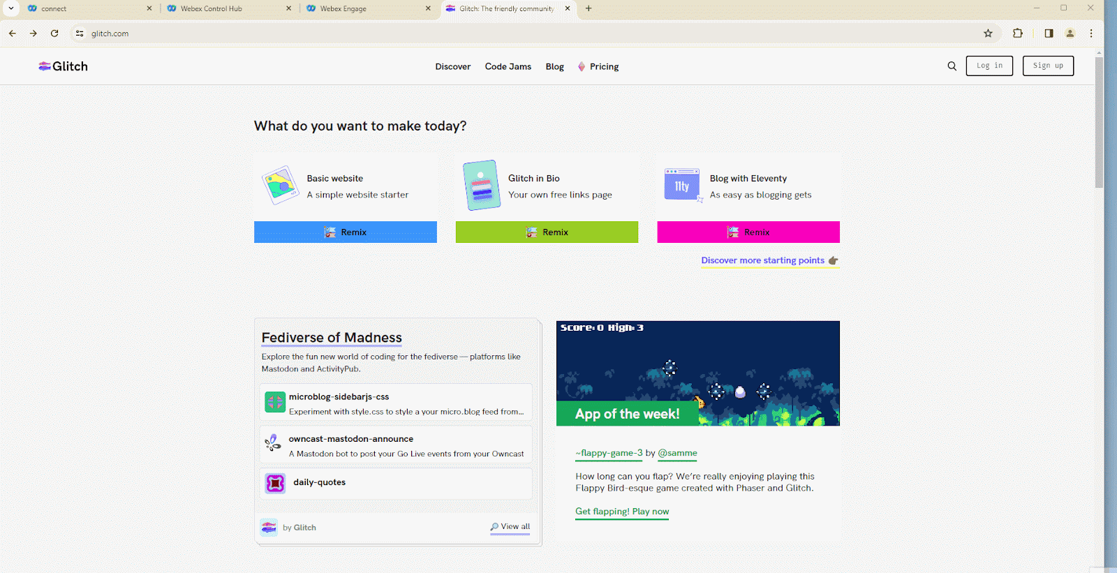Open the daily-quotes project
The image size is (1117, 573).
pyautogui.click(x=396, y=483)
